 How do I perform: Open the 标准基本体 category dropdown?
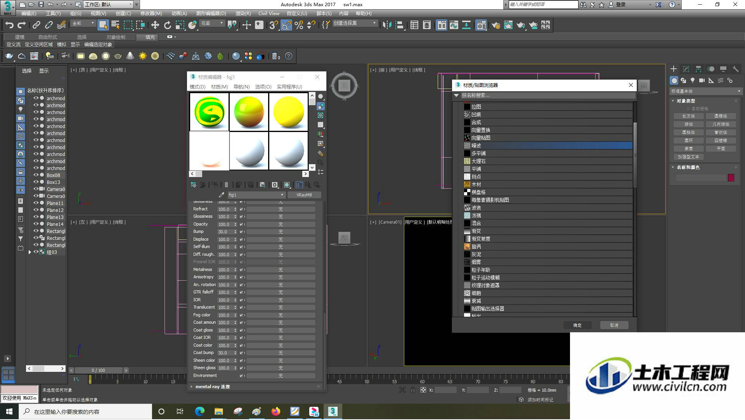pos(705,91)
